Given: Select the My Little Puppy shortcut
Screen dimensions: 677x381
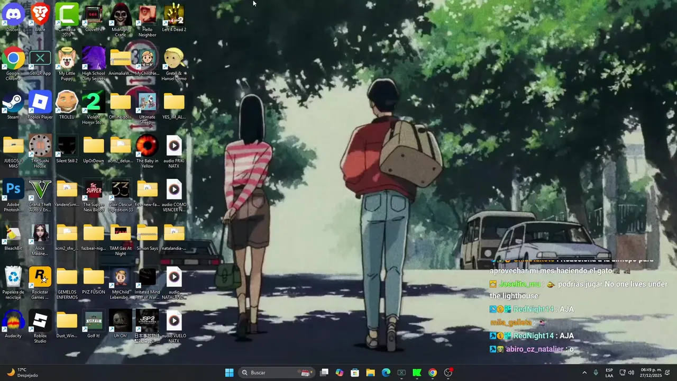Looking at the screenshot, I should pyautogui.click(x=67, y=64).
